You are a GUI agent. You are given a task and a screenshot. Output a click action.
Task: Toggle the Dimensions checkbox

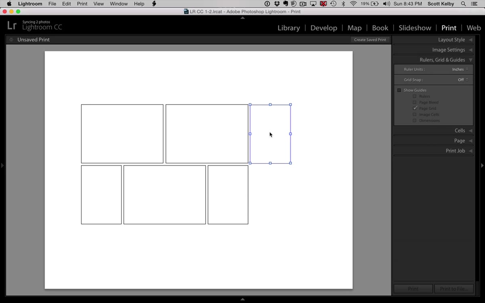click(x=414, y=120)
